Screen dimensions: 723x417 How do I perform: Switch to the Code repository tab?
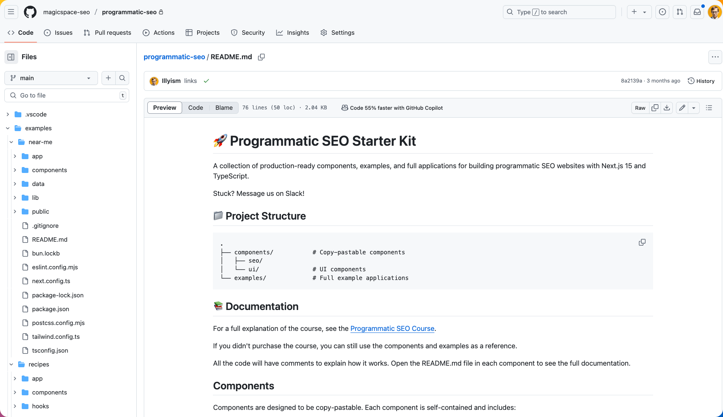(x=21, y=33)
